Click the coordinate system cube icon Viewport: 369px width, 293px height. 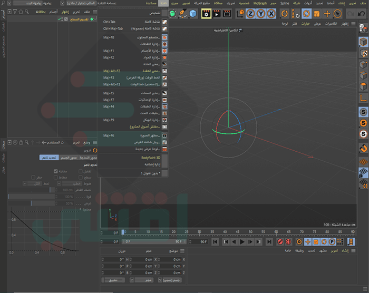pos(240,14)
